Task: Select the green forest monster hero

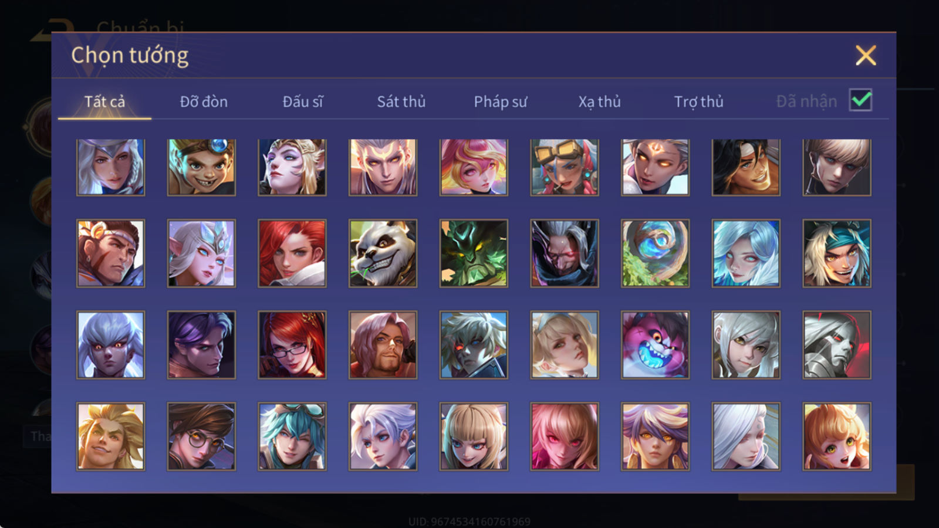Action: coord(474,253)
